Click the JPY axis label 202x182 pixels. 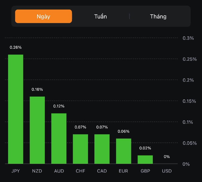pos(16,171)
